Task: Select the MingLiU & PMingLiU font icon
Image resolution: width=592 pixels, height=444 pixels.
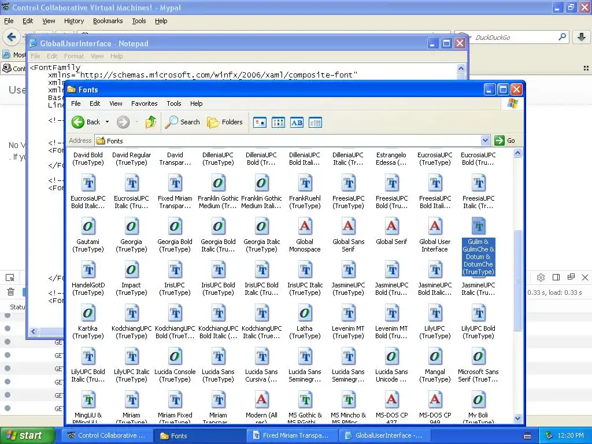Action: tap(88, 399)
